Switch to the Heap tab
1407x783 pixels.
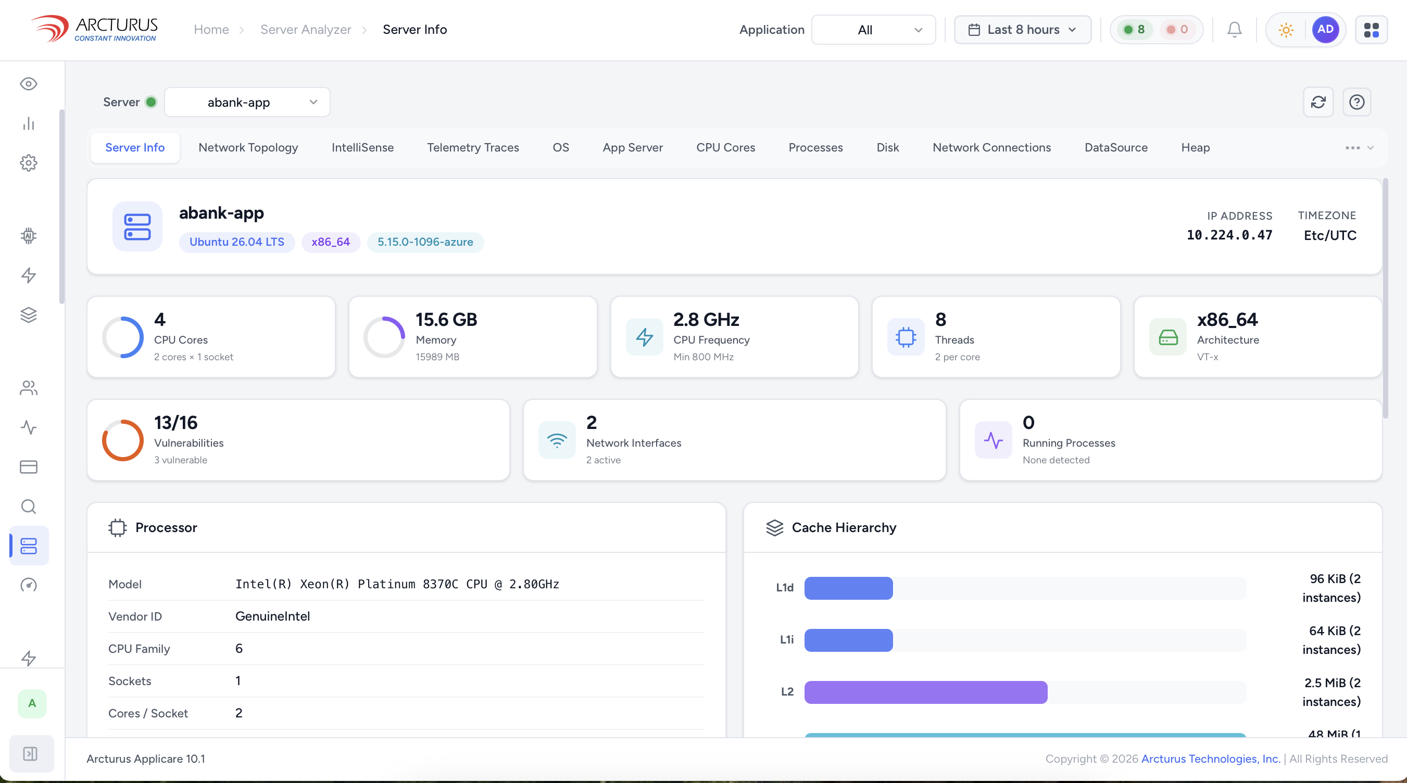1195,147
